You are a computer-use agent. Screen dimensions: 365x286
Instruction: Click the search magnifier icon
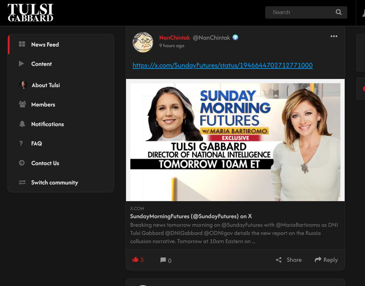(339, 12)
